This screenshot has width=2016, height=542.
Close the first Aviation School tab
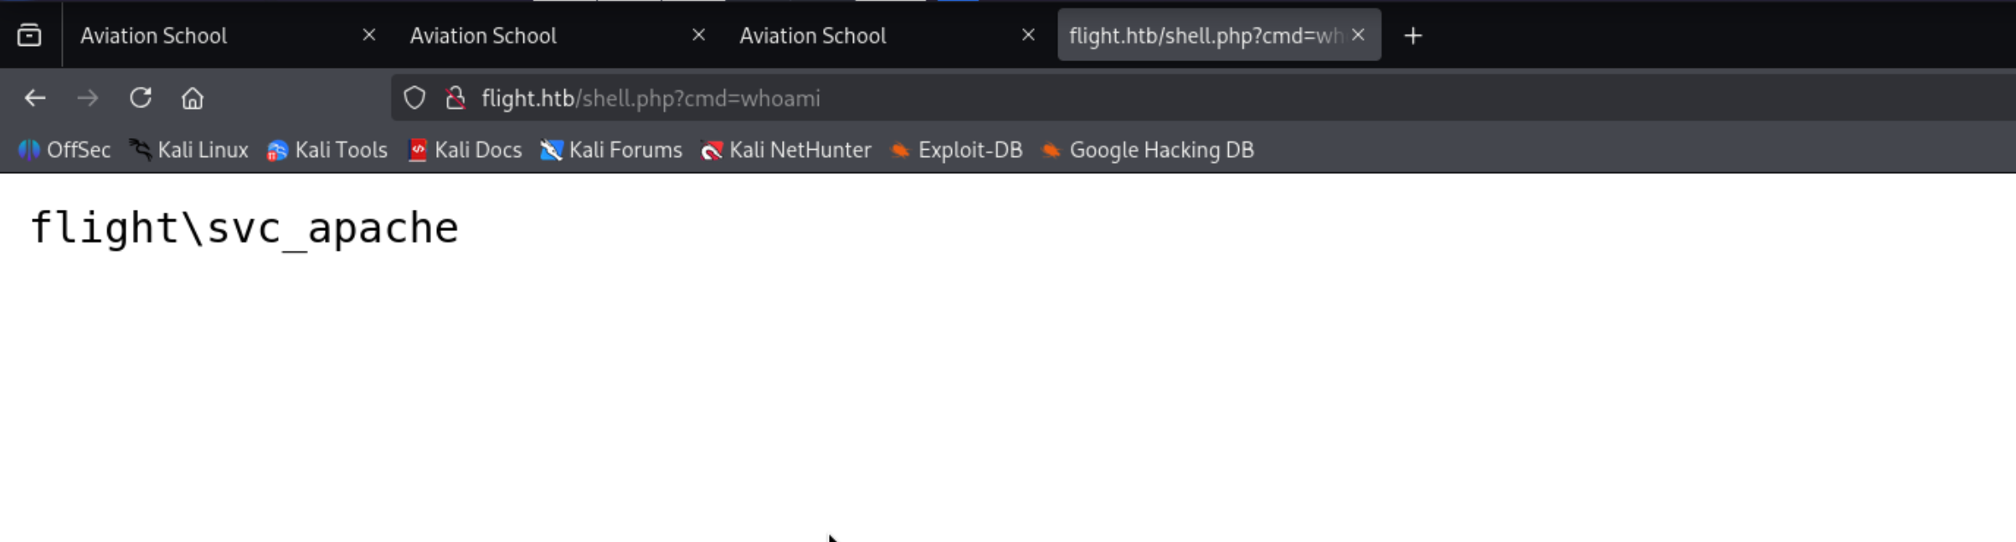click(368, 35)
